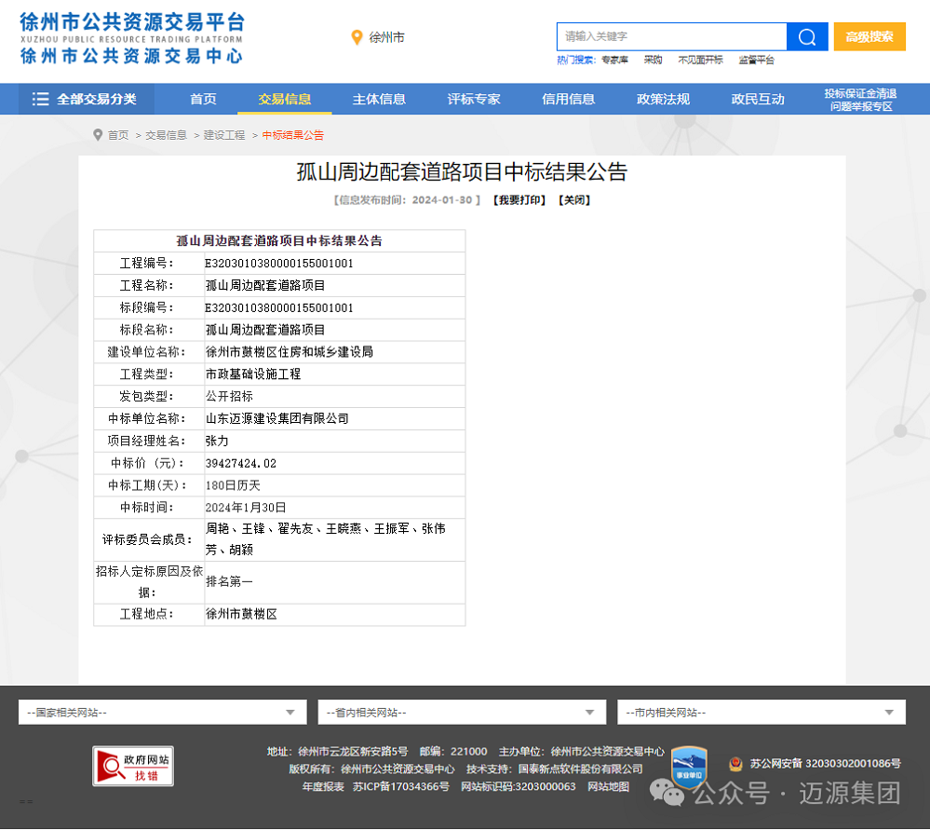
Task: Click the 事业单位 shield emblem
Action: pyautogui.click(x=689, y=768)
